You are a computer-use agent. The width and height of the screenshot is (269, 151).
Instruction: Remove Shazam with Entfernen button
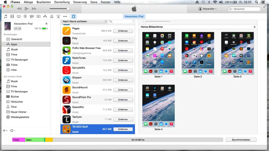123,80
